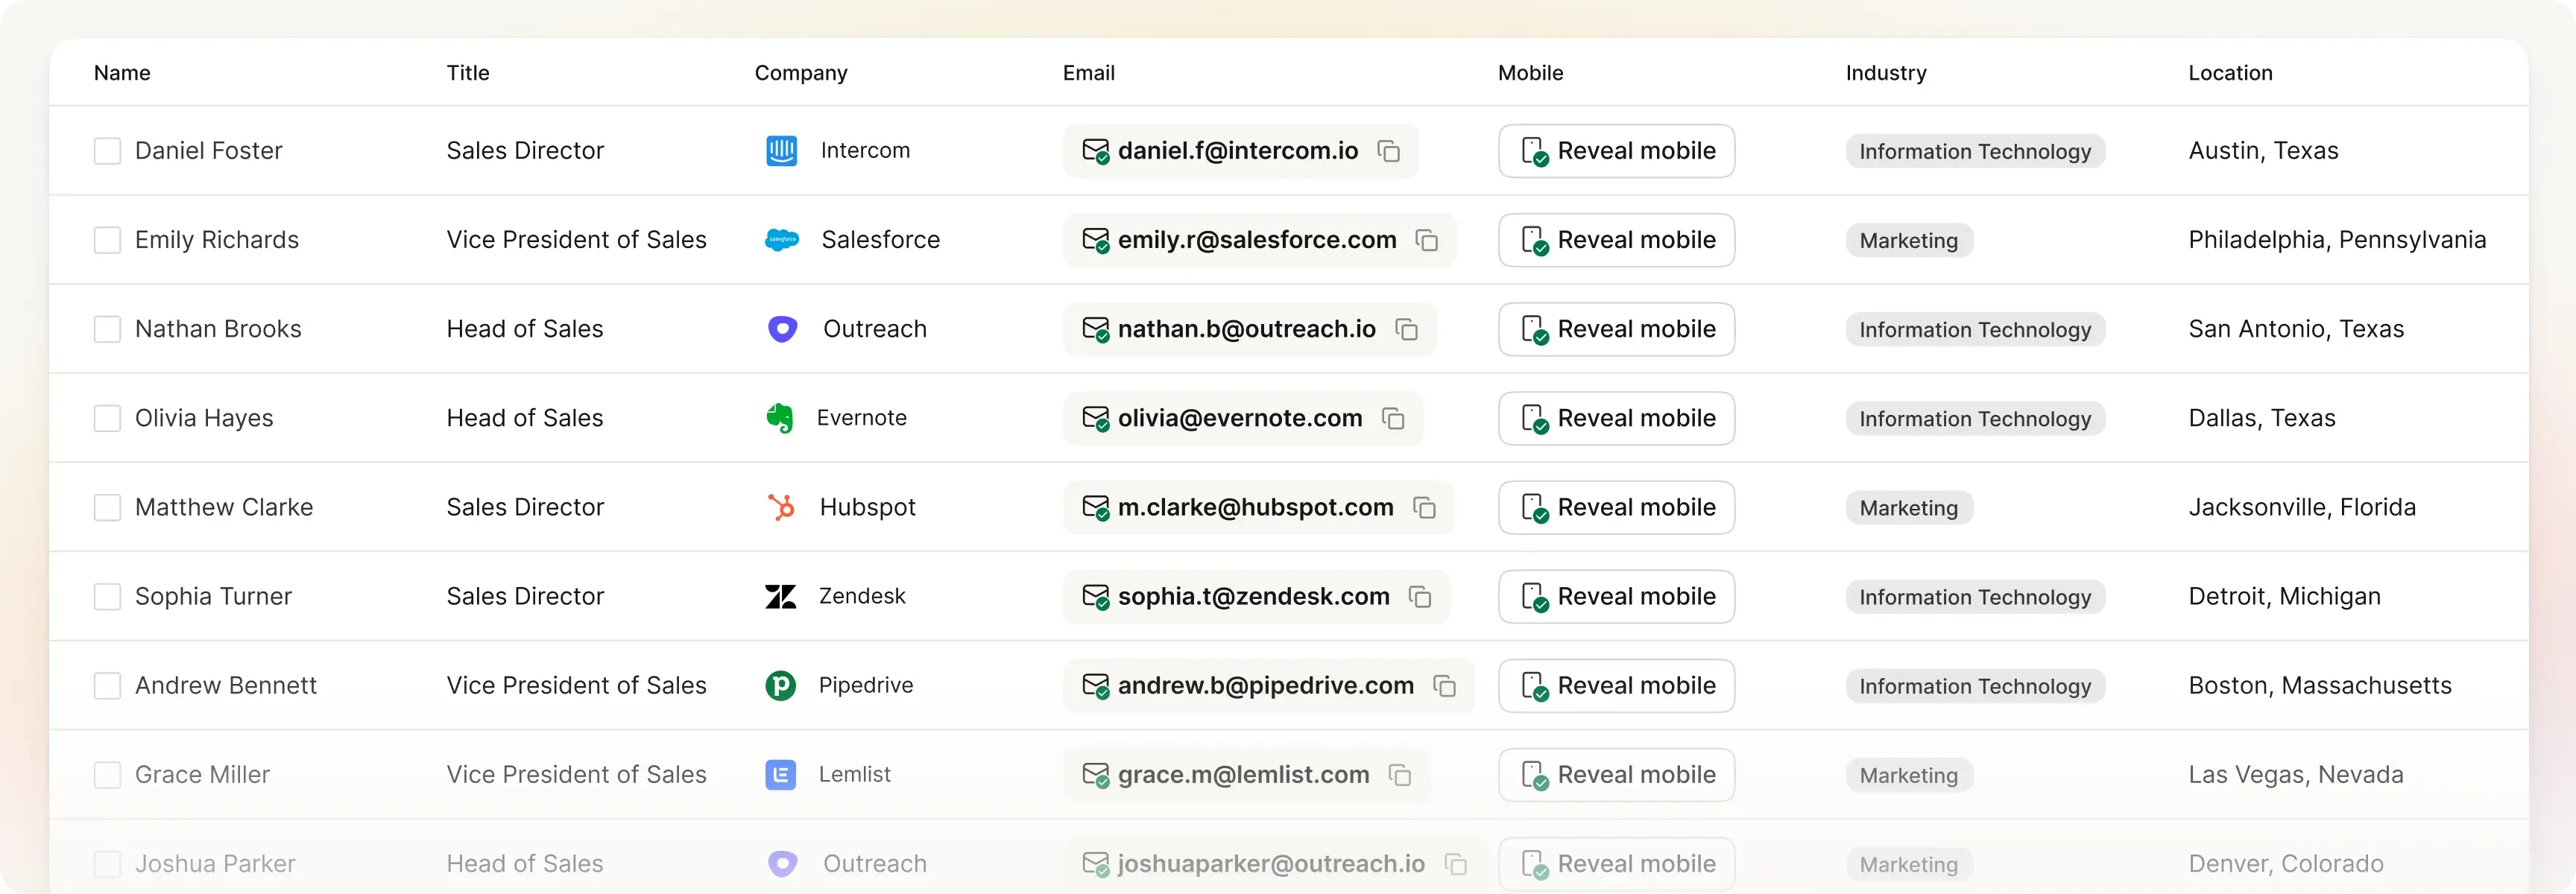Tick the checkbox next to Joshua Parker
The image size is (2576, 894).
(108, 864)
